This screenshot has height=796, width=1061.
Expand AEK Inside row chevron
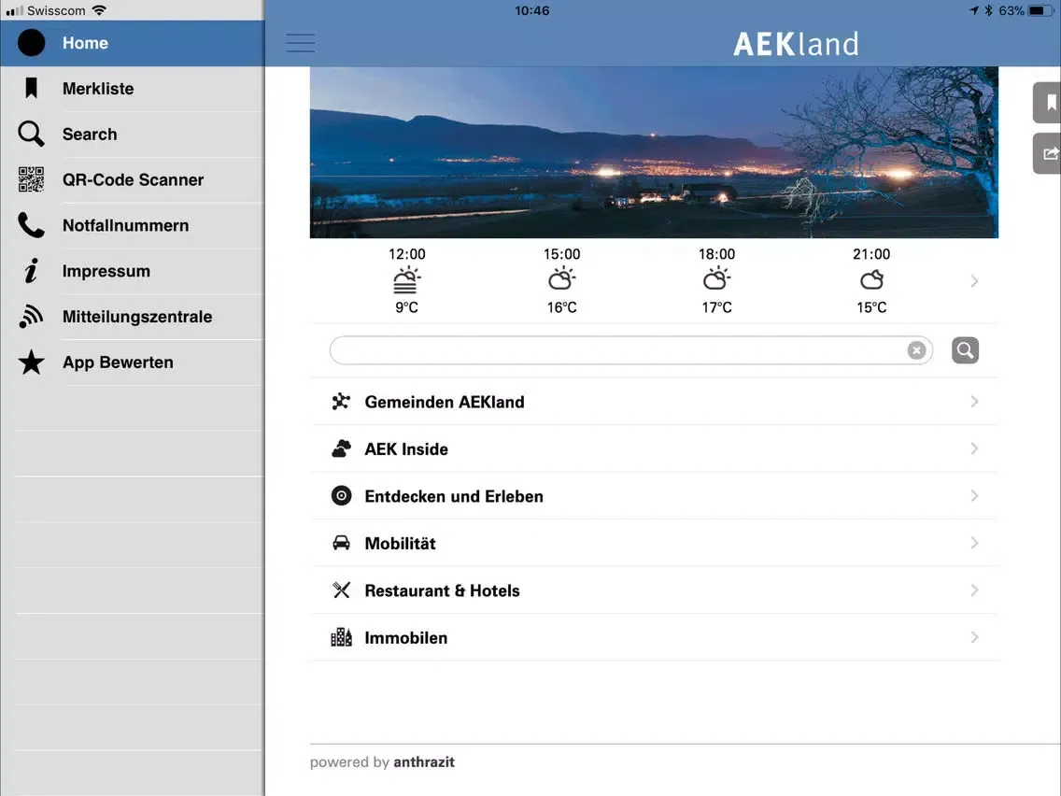[x=974, y=448]
